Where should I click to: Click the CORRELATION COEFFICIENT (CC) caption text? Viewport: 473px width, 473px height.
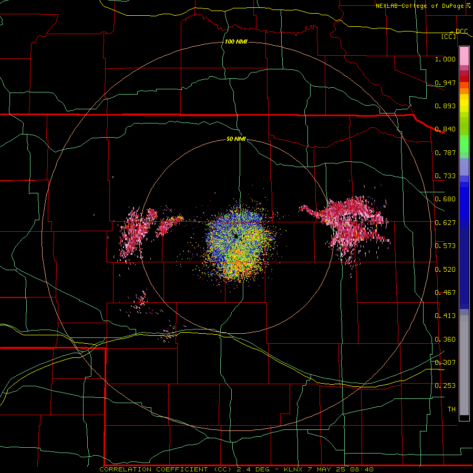point(167,469)
